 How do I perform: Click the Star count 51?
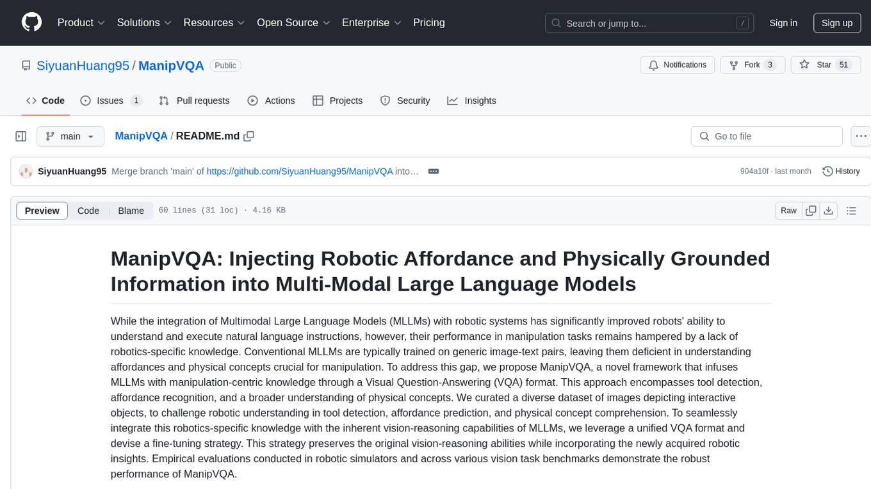pyautogui.click(x=843, y=65)
